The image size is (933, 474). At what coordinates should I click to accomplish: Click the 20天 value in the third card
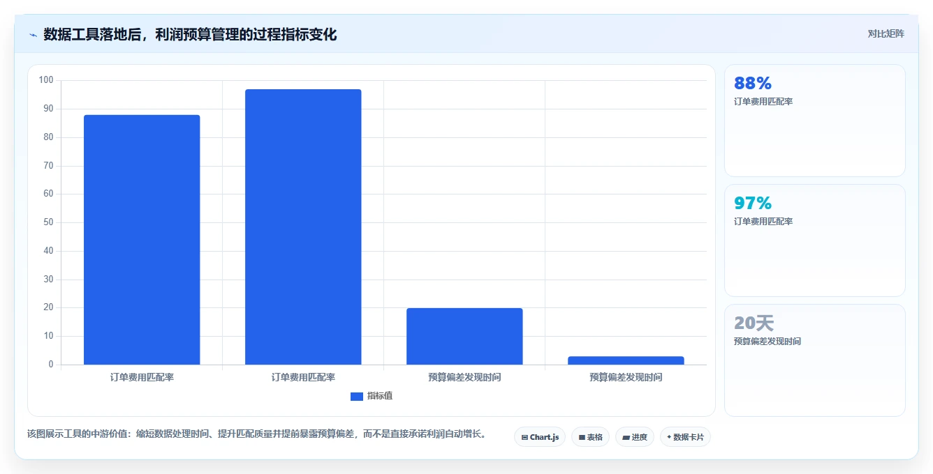(x=754, y=323)
